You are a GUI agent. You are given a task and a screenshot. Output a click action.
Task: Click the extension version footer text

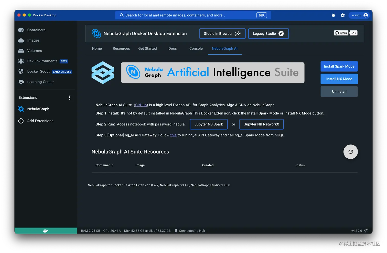pos(159,185)
